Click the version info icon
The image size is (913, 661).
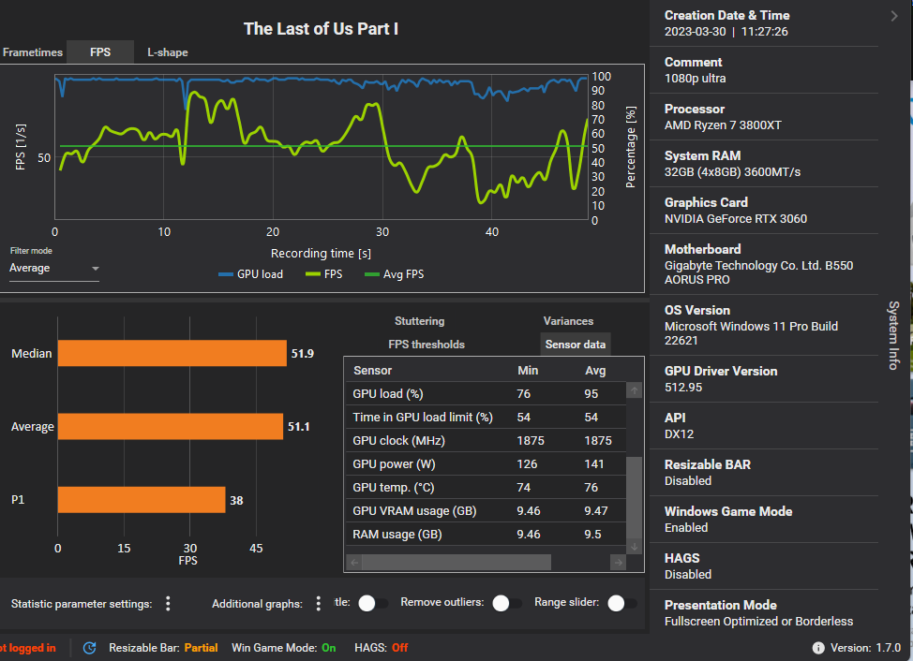coord(818,648)
